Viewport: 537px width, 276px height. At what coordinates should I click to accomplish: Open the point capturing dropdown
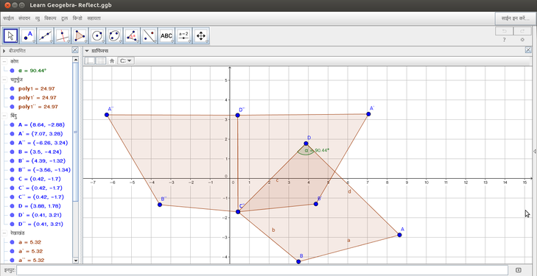point(126,61)
